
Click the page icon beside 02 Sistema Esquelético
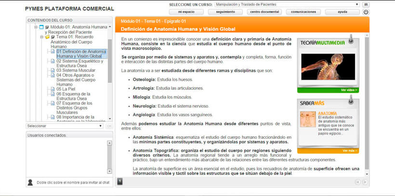[53, 61]
